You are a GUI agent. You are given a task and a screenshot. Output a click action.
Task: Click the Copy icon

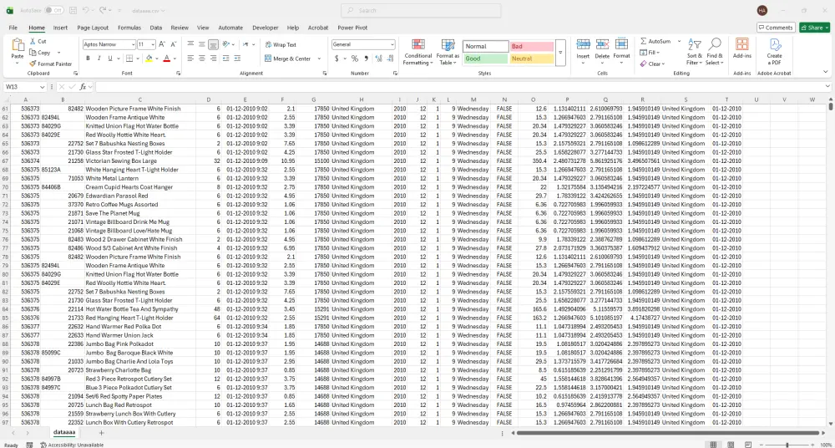pos(33,53)
